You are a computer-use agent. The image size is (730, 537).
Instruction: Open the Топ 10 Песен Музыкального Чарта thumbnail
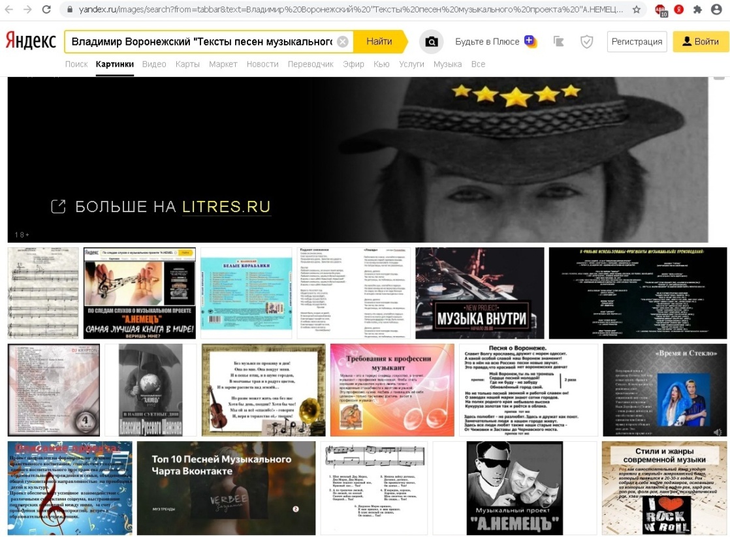pos(226,488)
